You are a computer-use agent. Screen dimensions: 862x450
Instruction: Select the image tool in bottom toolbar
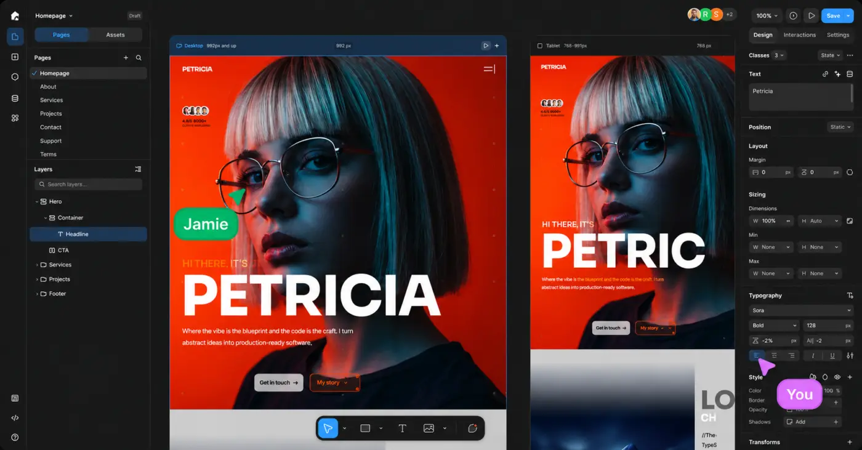coord(429,428)
